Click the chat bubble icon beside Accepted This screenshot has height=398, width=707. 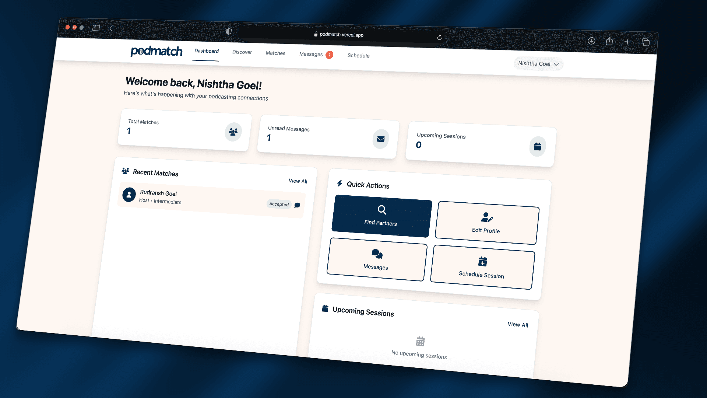coord(297,205)
